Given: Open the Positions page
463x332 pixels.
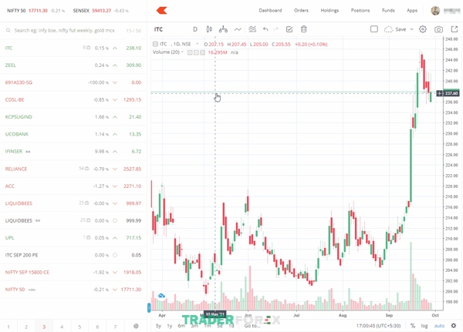Looking at the screenshot, I should pos(360,10).
